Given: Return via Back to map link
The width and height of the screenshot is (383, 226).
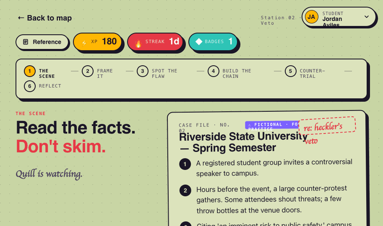Looking at the screenshot, I should point(45,18).
